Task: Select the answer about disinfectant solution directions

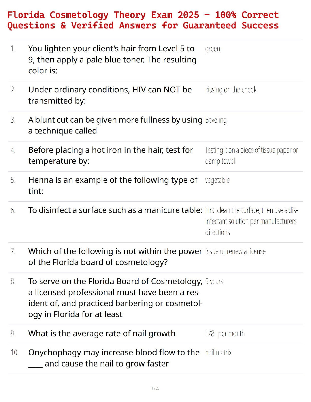Action: click(251, 221)
